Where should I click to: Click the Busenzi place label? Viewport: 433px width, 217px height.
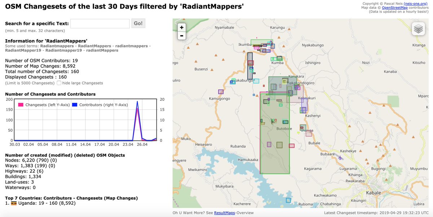(x=201, y=69)
